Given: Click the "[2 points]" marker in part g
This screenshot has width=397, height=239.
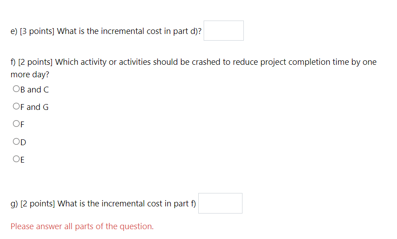Looking at the screenshot, I should point(38,204).
